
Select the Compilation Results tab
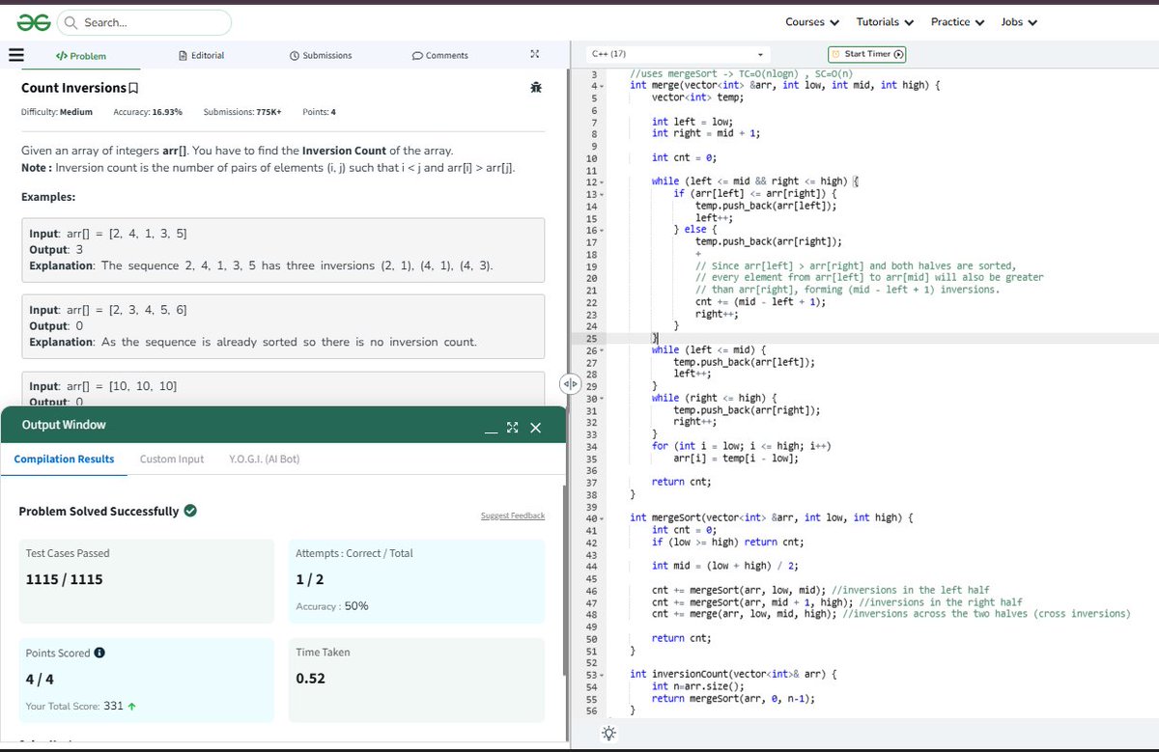click(64, 459)
